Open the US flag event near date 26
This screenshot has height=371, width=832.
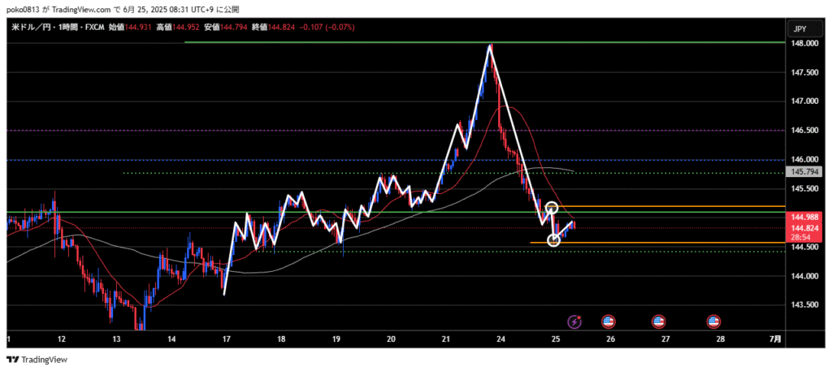tap(607, 321)
